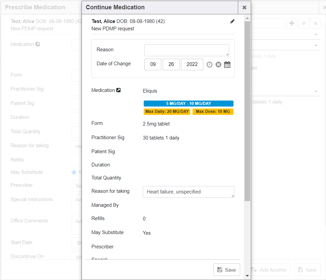The image size is (326, 280).
Task: Click the Reason text field
Action: [187, 50]
